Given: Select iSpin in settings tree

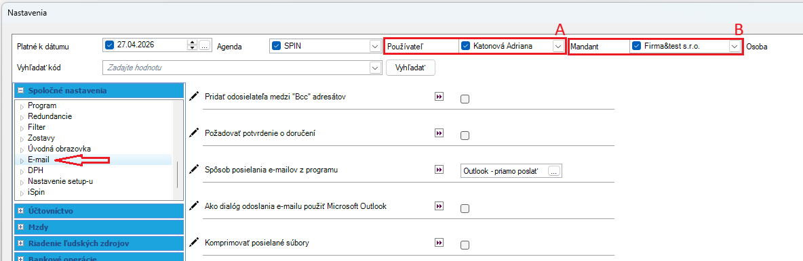Looking at the screenshot, I should click(x=37, y=193).
